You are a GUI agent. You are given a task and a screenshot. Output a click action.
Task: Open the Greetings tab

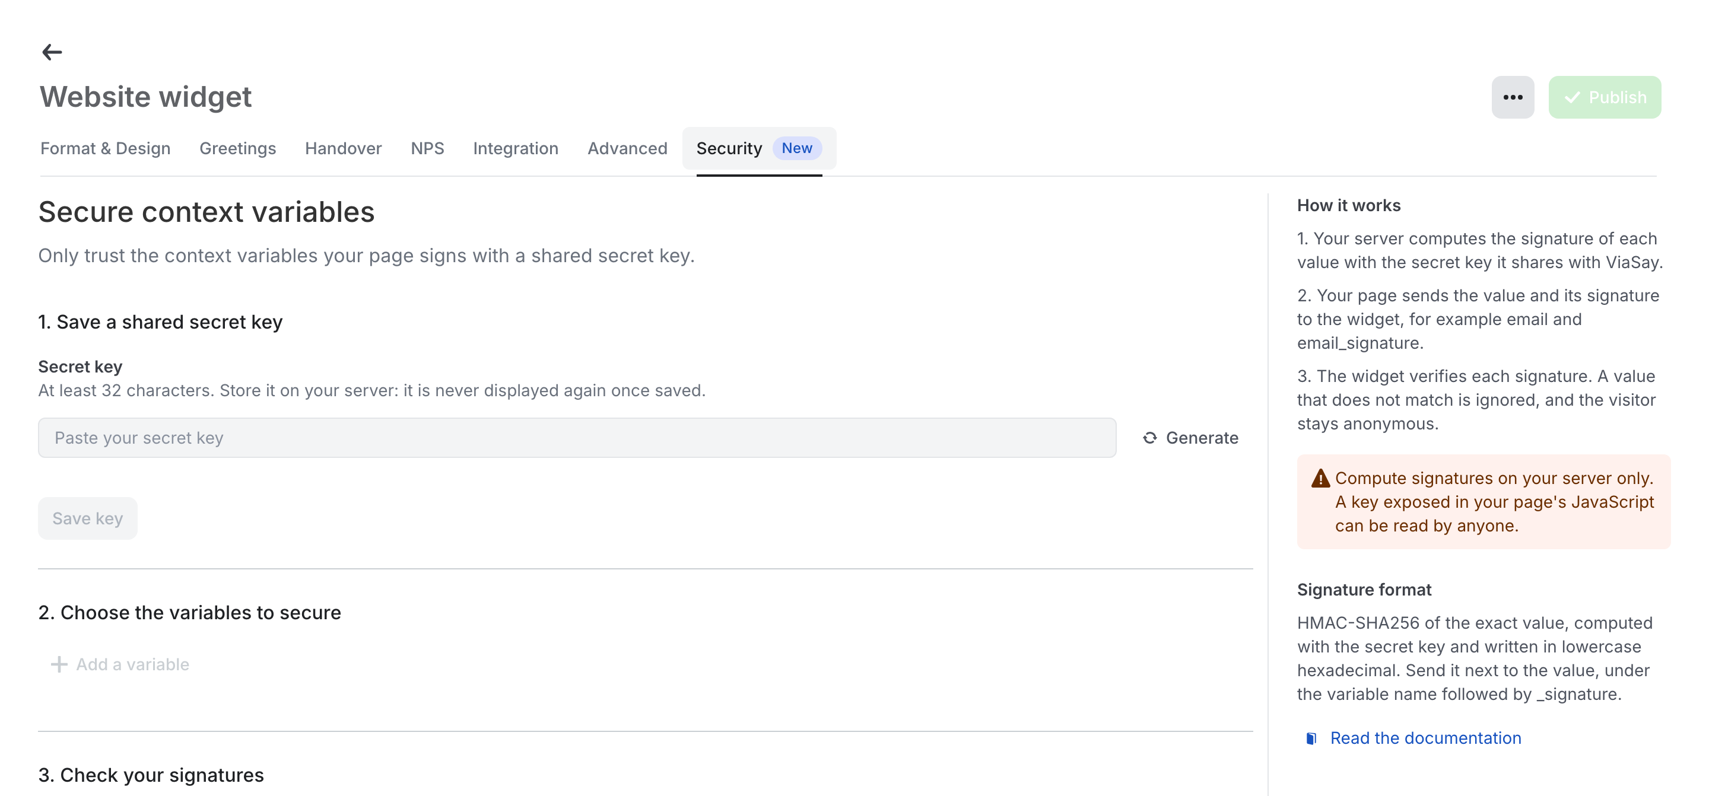[x=237, y=149]
